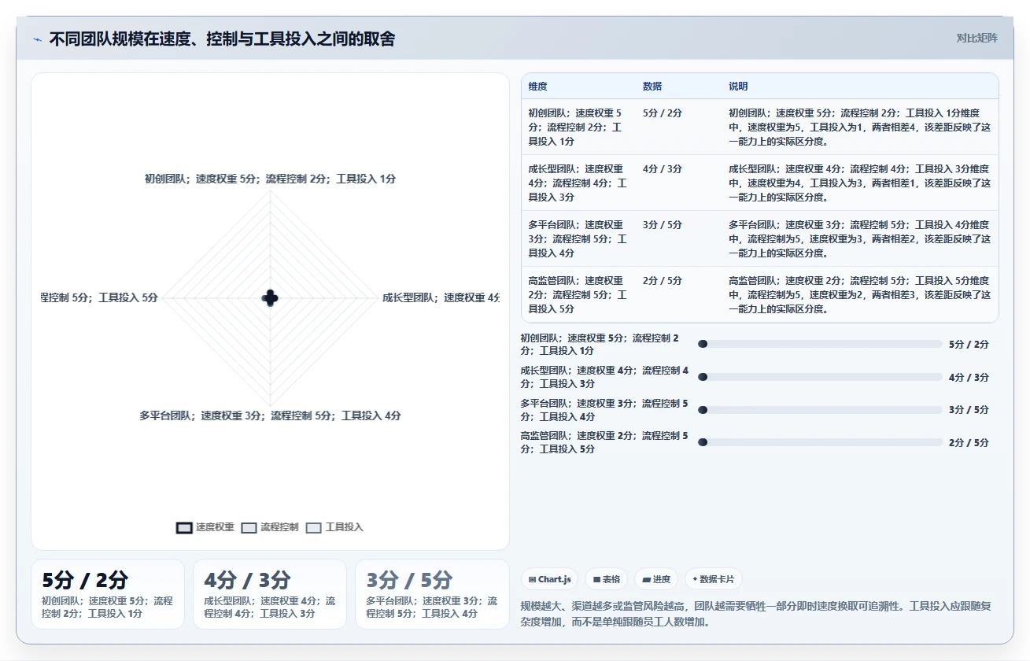Open the 3分 / 5分 data card

432,594
